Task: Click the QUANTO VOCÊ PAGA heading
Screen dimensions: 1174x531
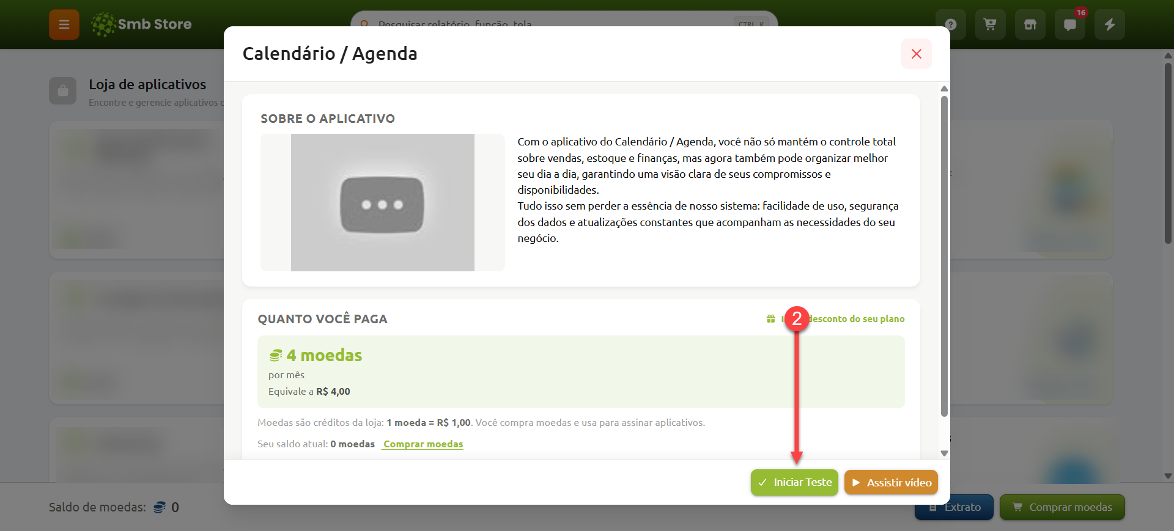Action: (x=322, y=319)
